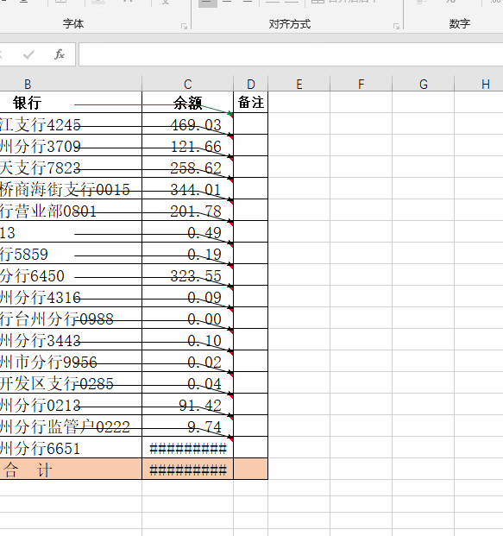Select the cell with 行台州分行0988

point(71,318)
